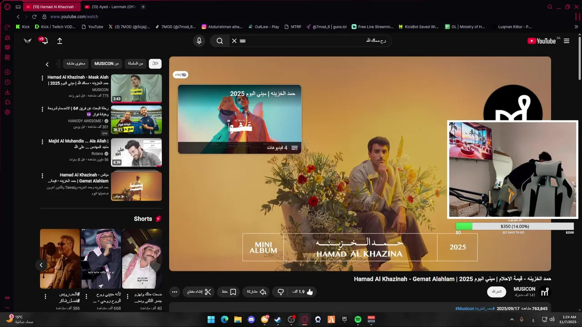The width and height of the screenshot is (582, 327).
Task: Save the video with bookmark button
Action: 229,292
